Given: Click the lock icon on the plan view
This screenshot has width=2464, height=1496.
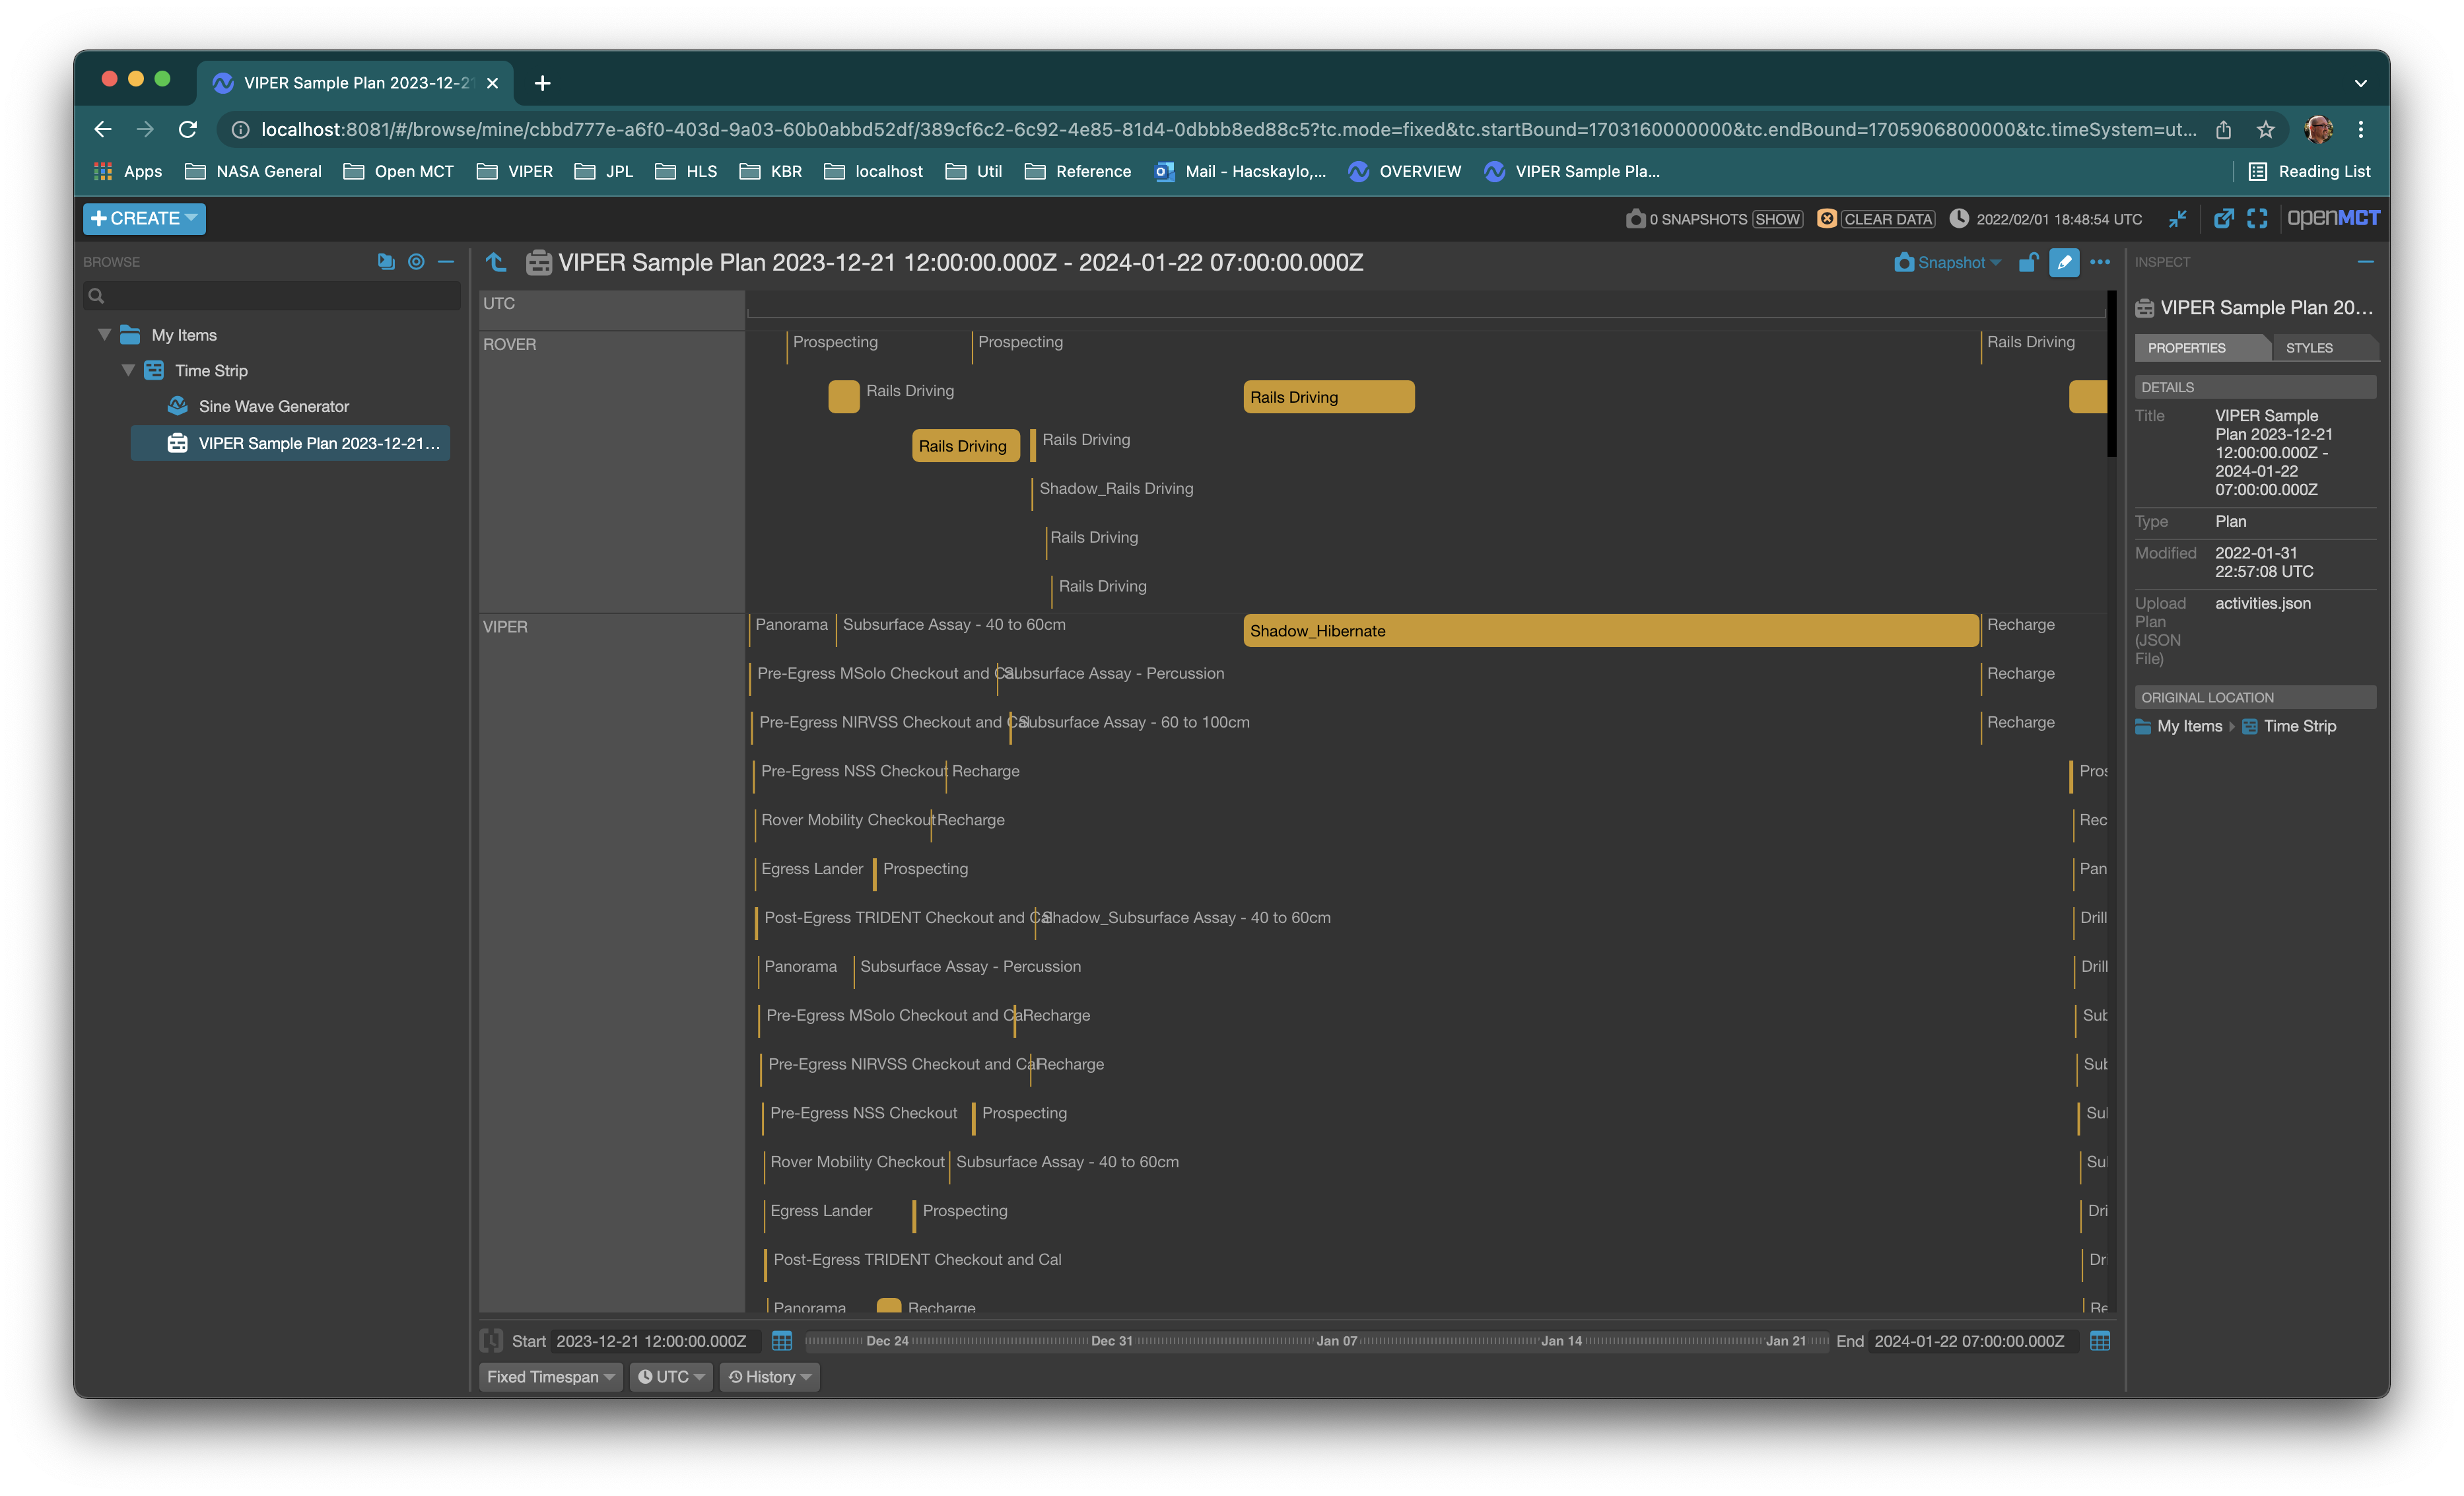Looking at the screenshot, I should coord(2029,262).
